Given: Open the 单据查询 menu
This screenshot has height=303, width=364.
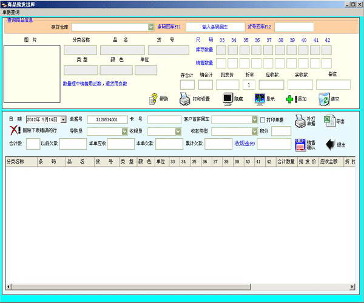Looking at the screenshot, I should coord(11,12).
